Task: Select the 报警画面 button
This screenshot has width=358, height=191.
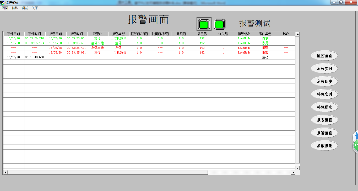Action: click(x=325, y=133)
